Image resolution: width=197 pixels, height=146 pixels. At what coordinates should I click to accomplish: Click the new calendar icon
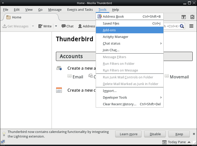tap(59, 90)
